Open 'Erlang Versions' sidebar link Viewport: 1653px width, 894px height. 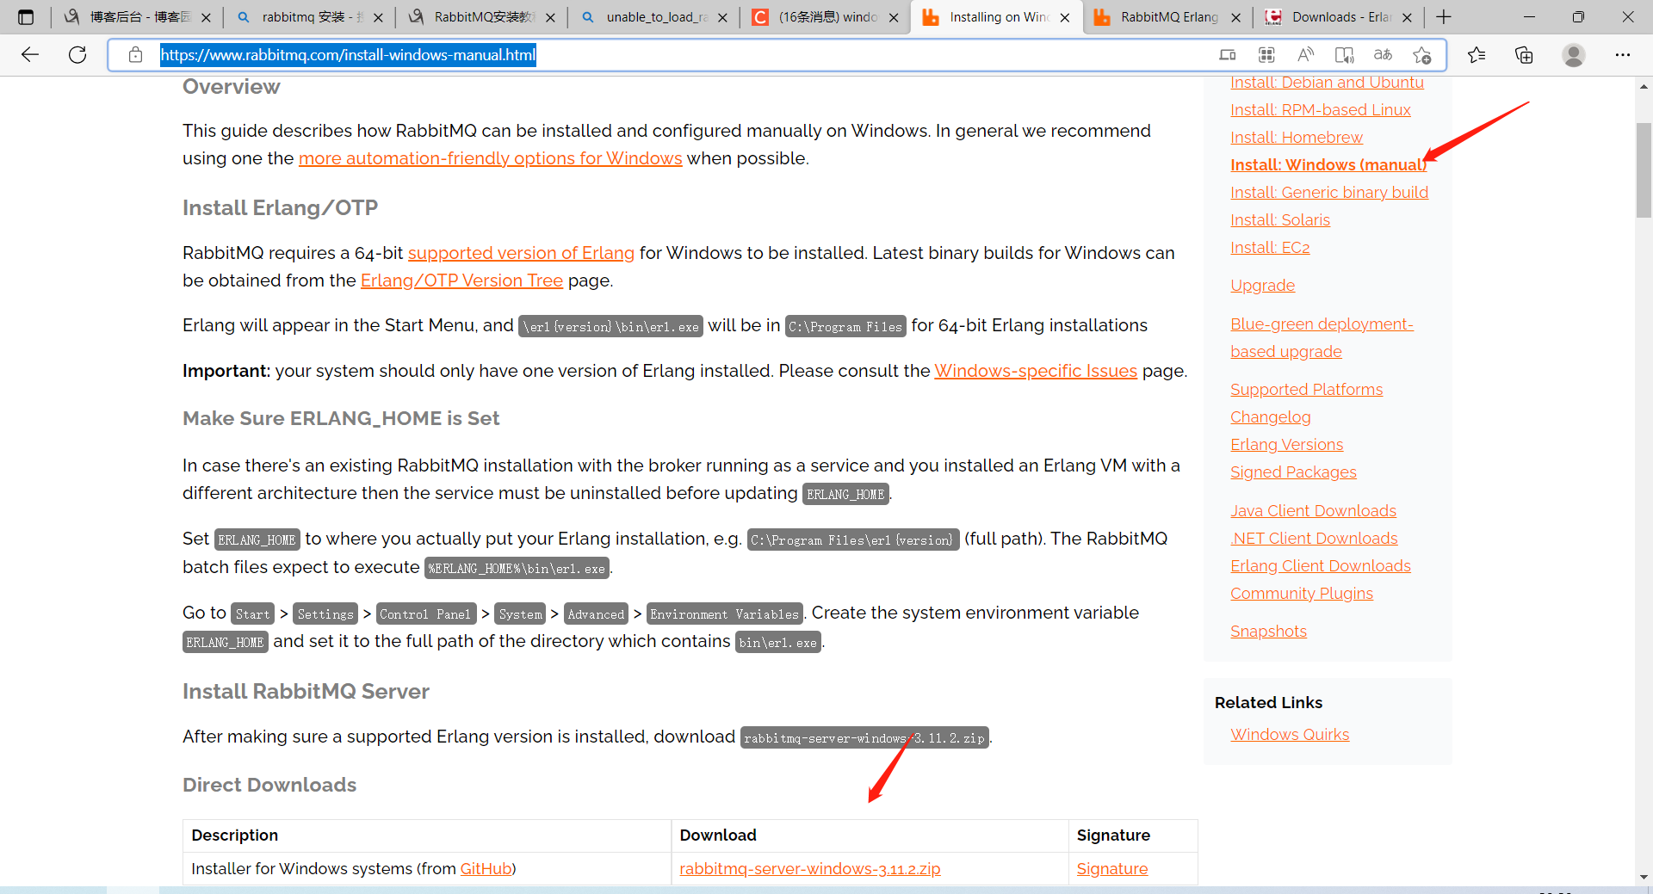pos(1286,445)
